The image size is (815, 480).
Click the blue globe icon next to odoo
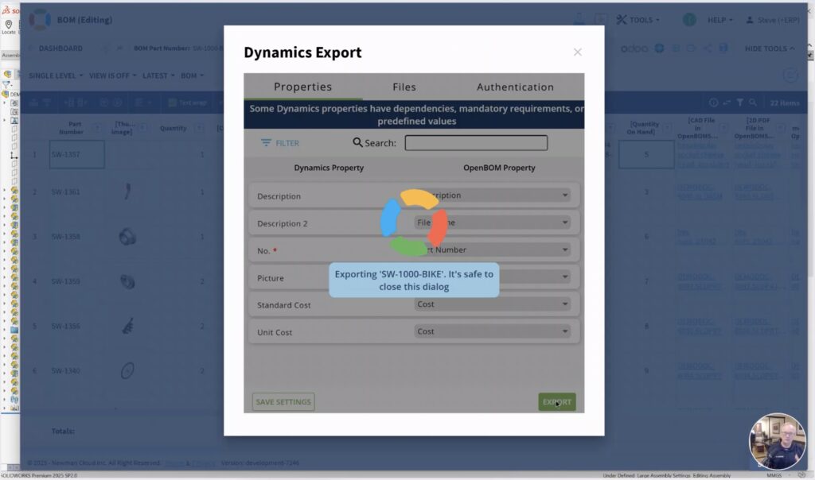pyautogui.click(x=659, y=48)
